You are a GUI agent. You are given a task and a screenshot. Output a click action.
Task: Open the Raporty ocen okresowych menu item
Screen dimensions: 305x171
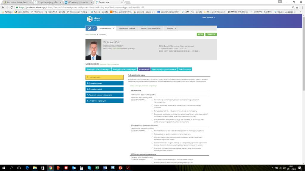point(151,28)
